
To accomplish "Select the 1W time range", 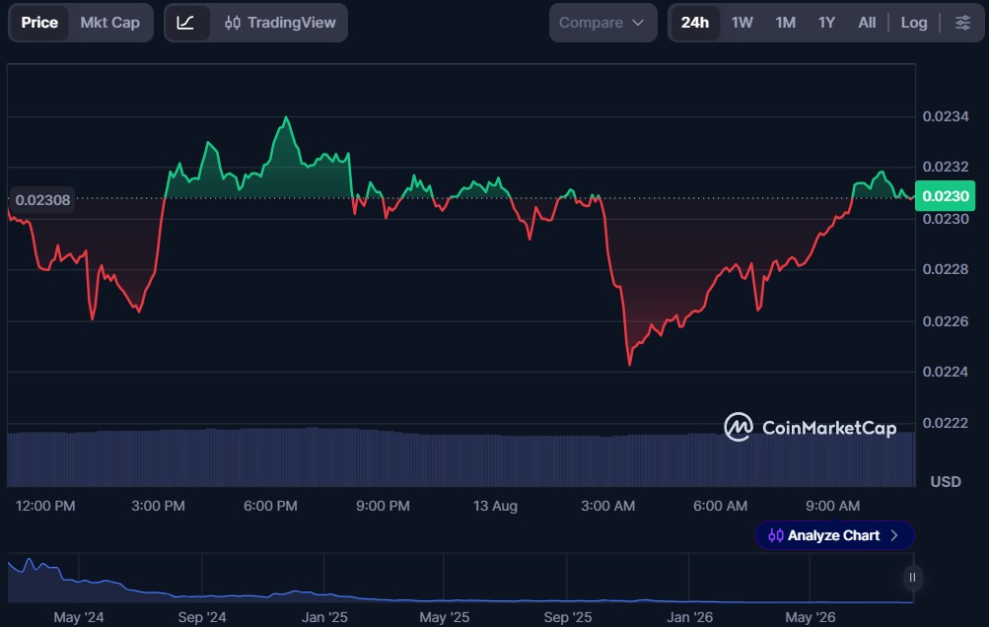I will [742, 23].
